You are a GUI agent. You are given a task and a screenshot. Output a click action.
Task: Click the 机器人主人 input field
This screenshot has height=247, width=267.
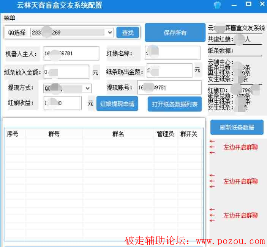click(x=71, y=53)
